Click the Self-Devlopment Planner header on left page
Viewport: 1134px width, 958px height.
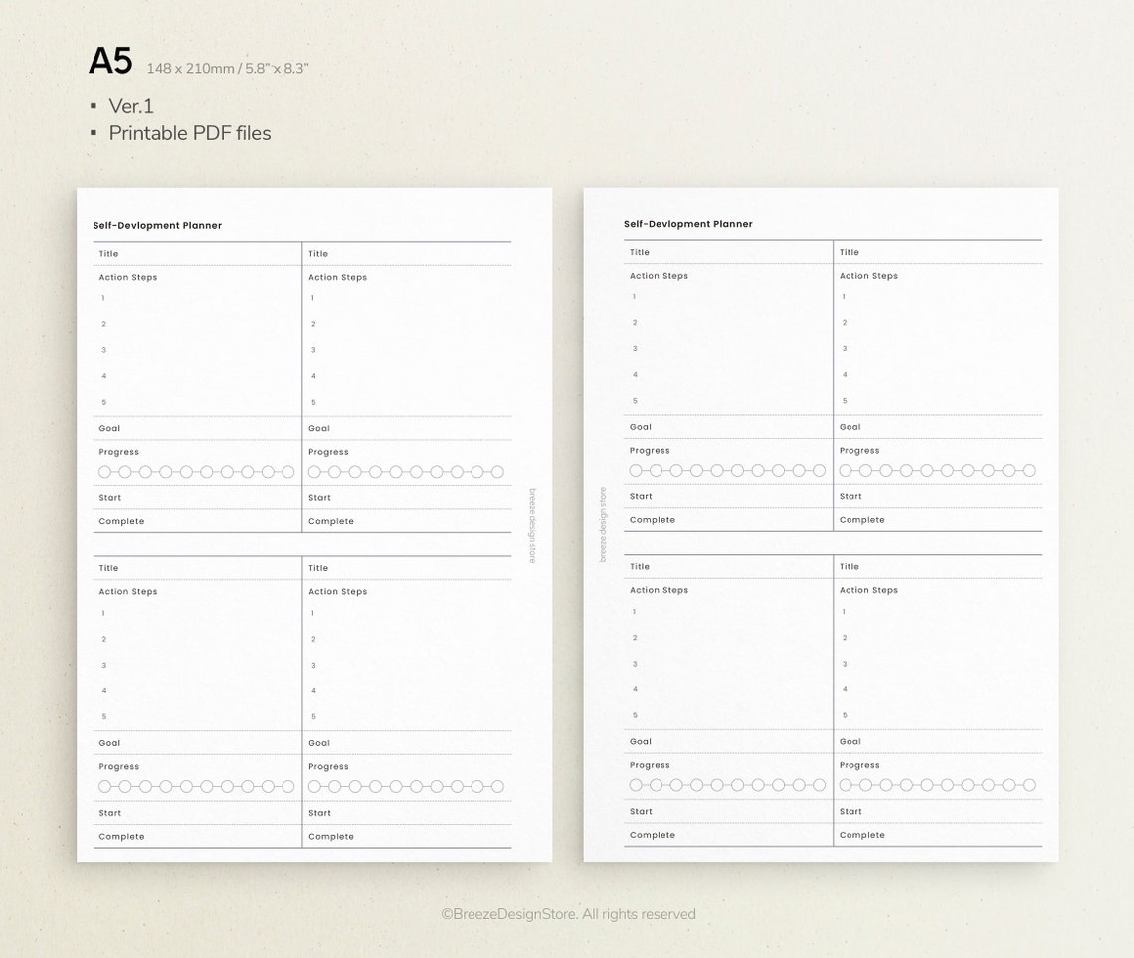click(157, 225)
